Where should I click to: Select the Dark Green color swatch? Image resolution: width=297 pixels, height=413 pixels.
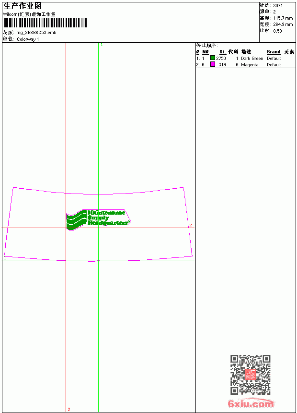pos(213,58)
